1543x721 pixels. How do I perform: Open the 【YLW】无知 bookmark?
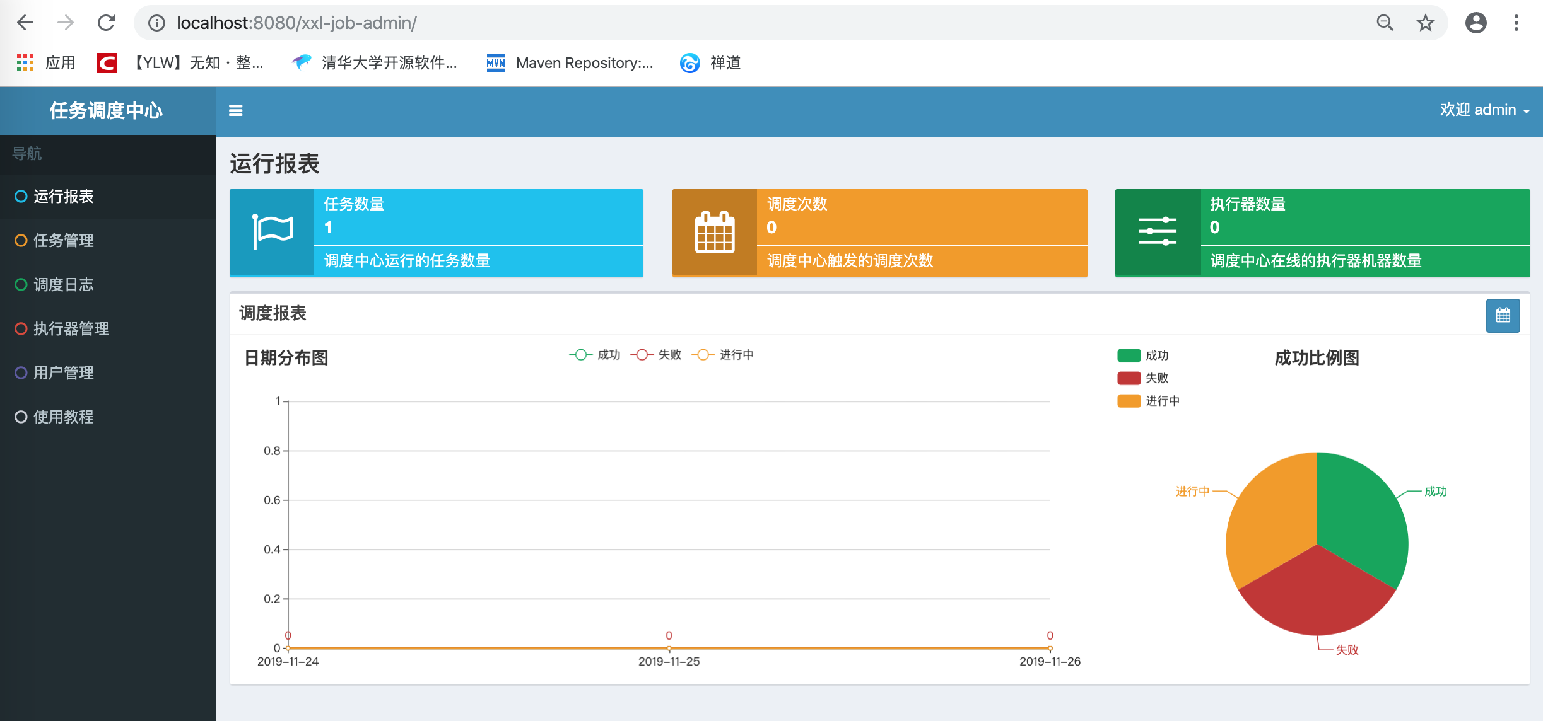(180, 62)
